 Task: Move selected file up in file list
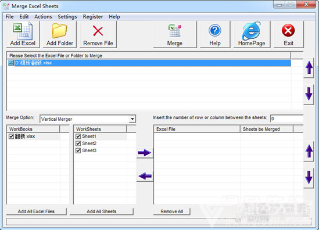309,68
